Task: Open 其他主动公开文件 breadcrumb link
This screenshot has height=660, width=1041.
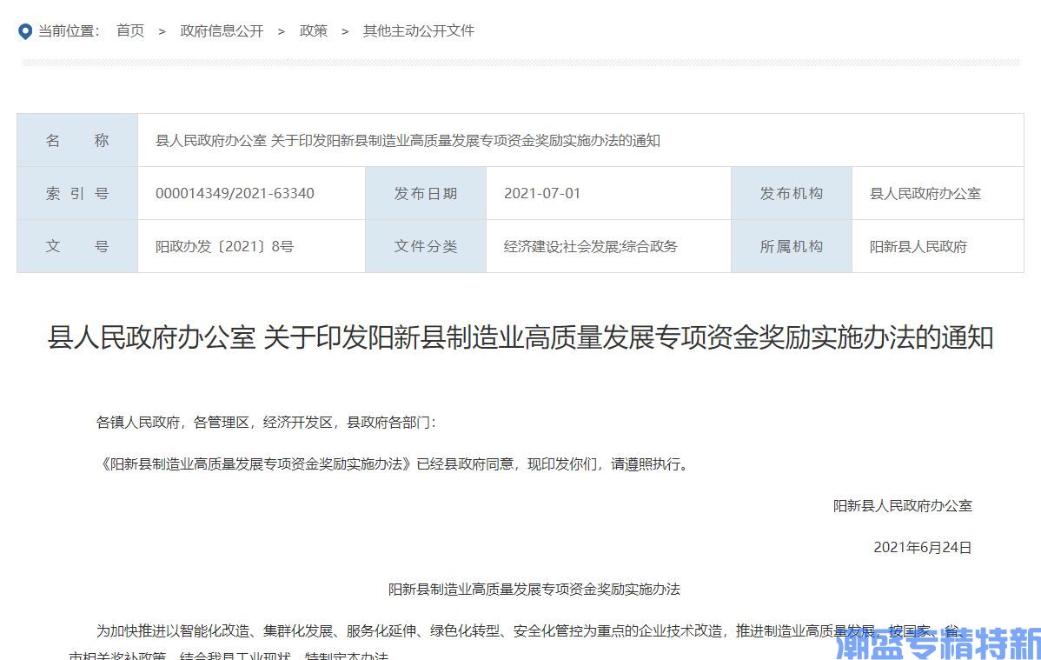Action: [418, 30]
